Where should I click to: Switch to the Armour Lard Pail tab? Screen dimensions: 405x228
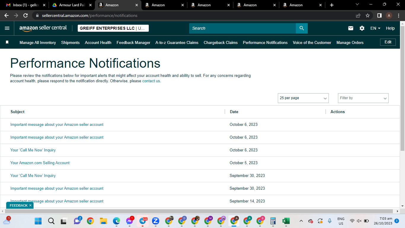(x=72, y=5)
